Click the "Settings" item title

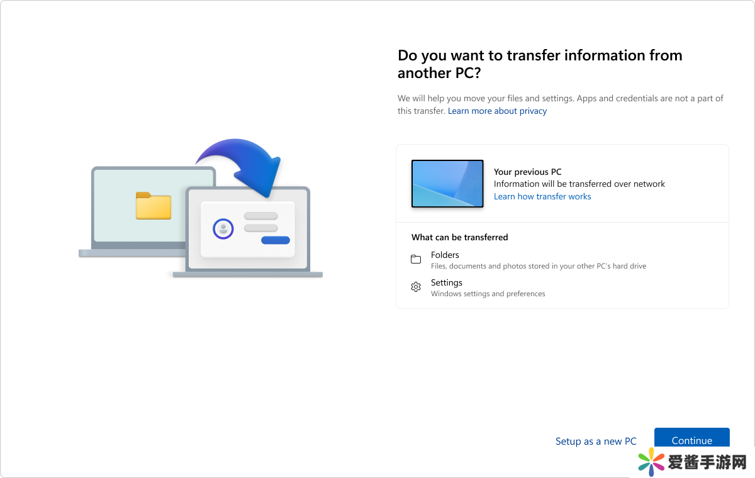(447, 282)
